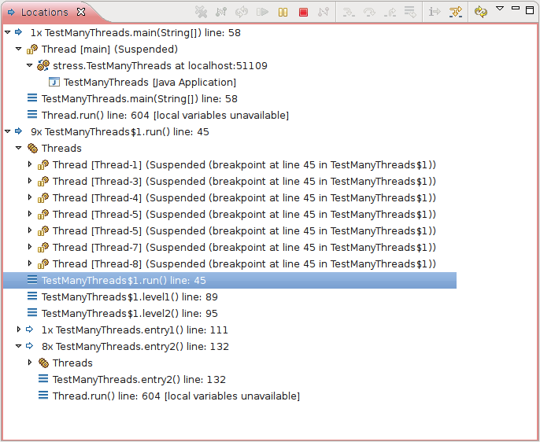The image size is (540, 442).
Task: Click the Connect to process toolbar icon
Action: [x=221, y=12]
